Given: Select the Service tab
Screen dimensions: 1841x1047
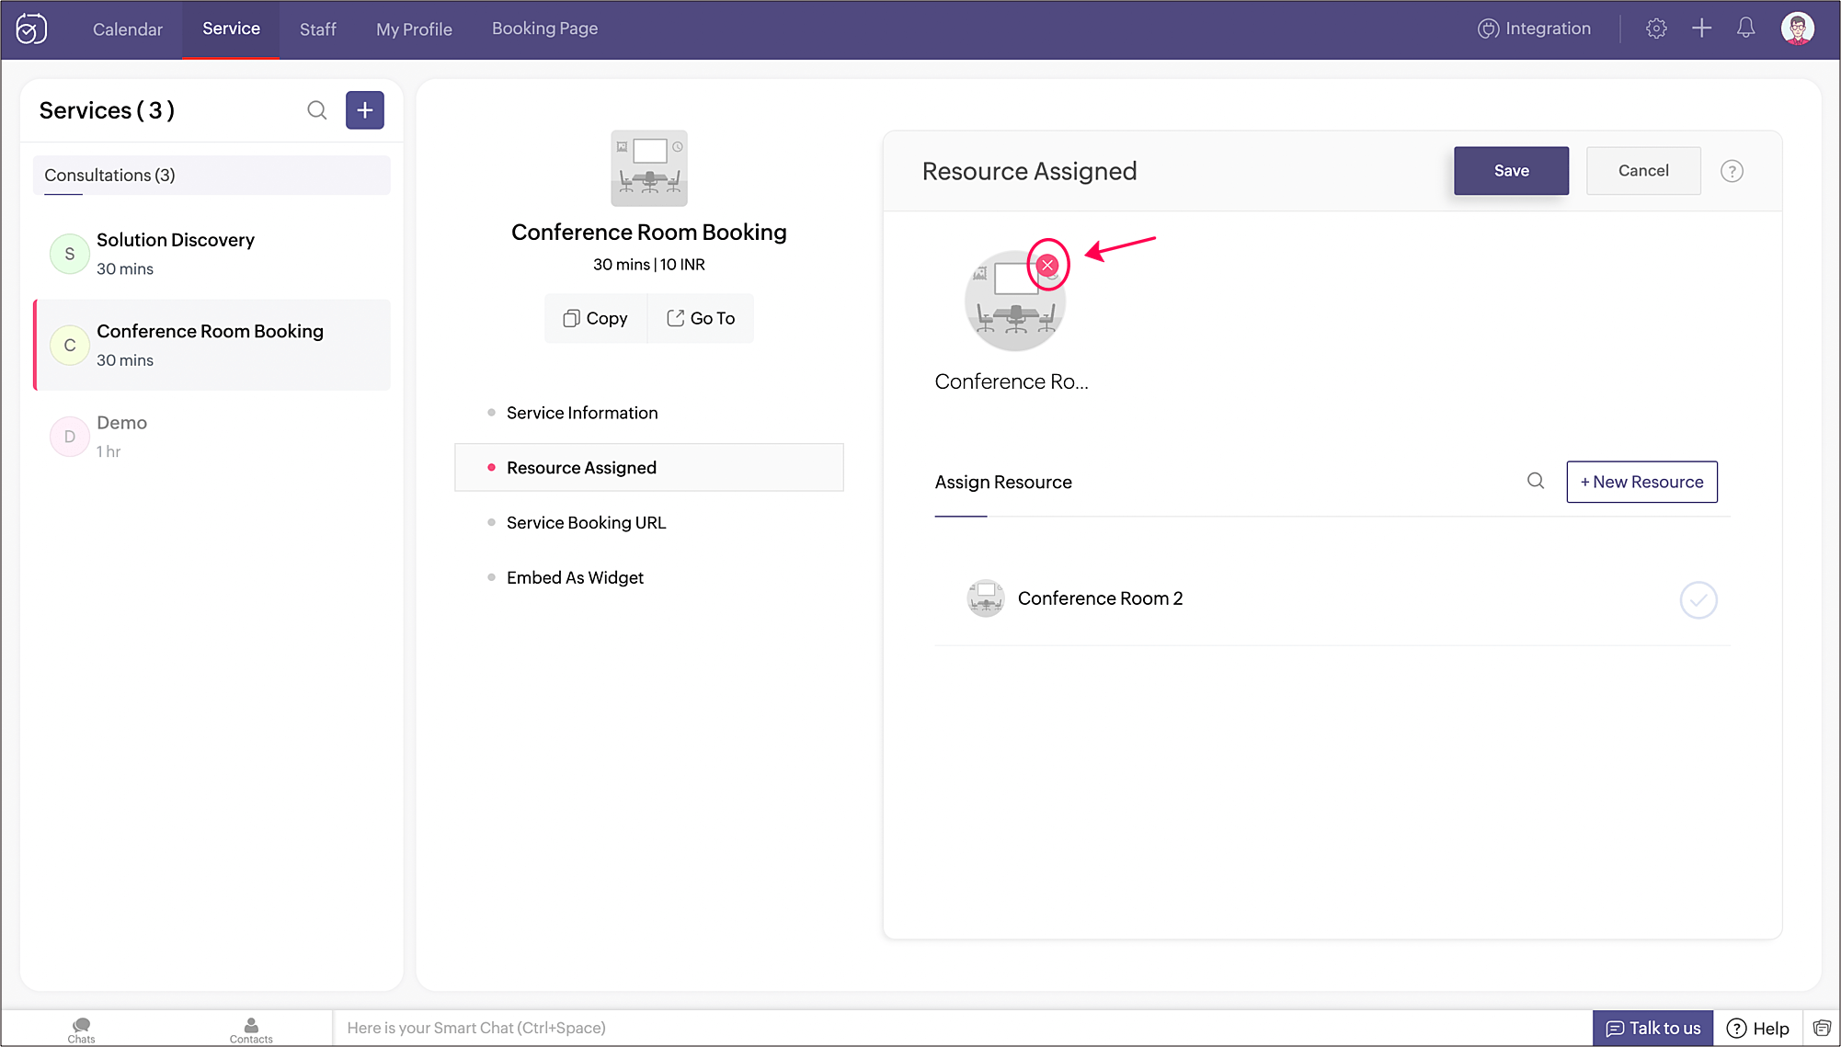Looking at the screenshot, I should 231,28.
